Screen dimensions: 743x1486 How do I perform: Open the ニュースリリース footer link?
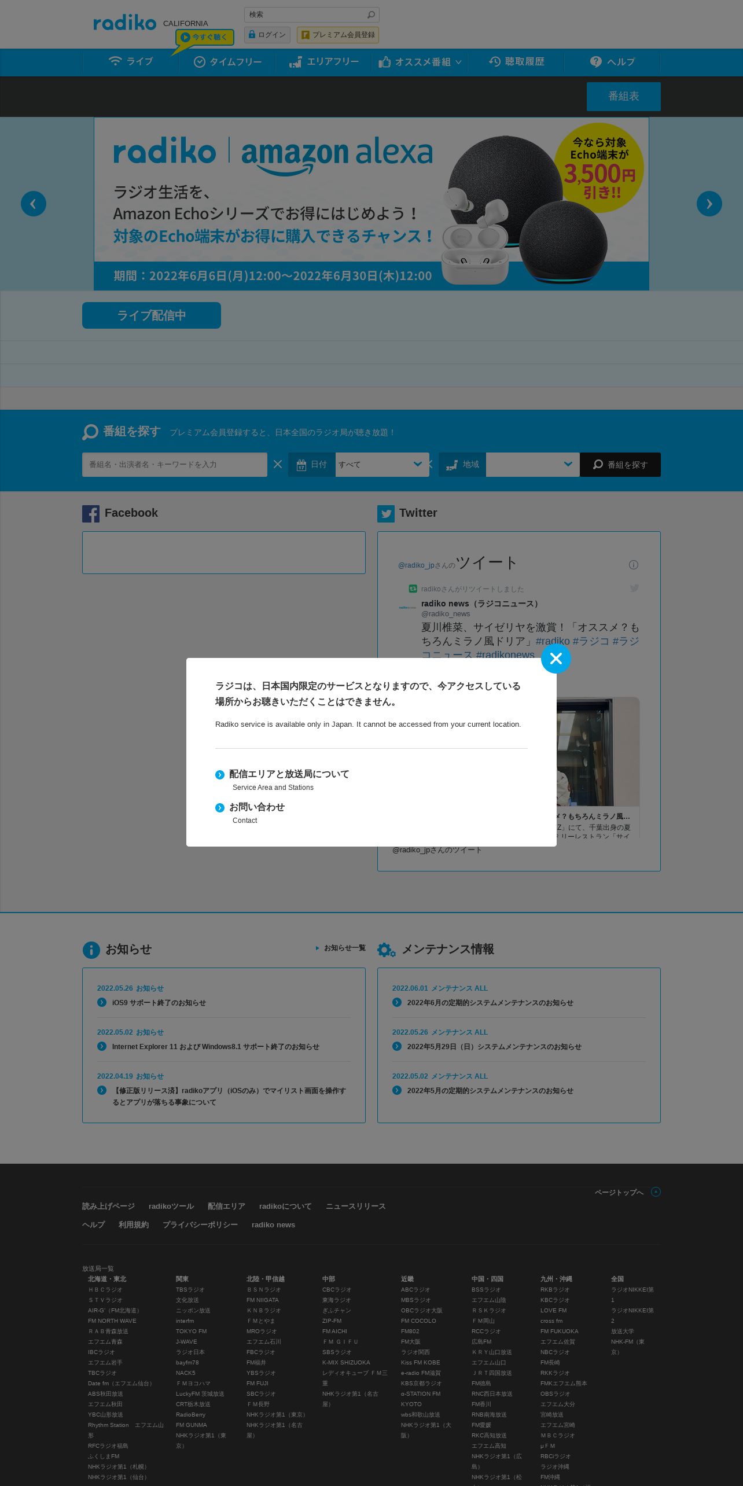pyautogui.click(x=355, y=1206)
